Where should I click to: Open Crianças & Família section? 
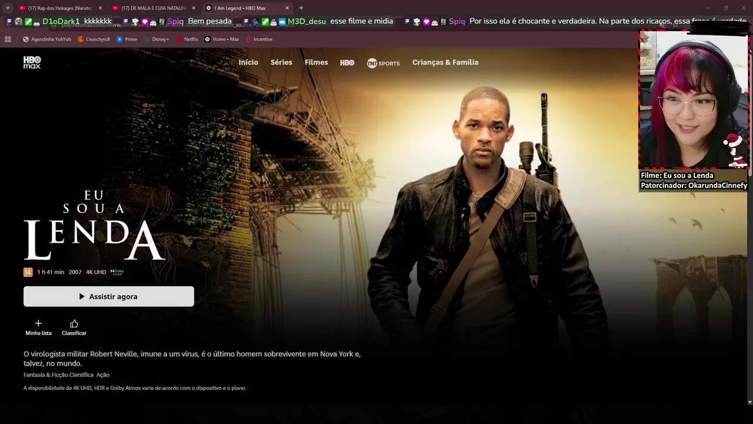(445, 62)
